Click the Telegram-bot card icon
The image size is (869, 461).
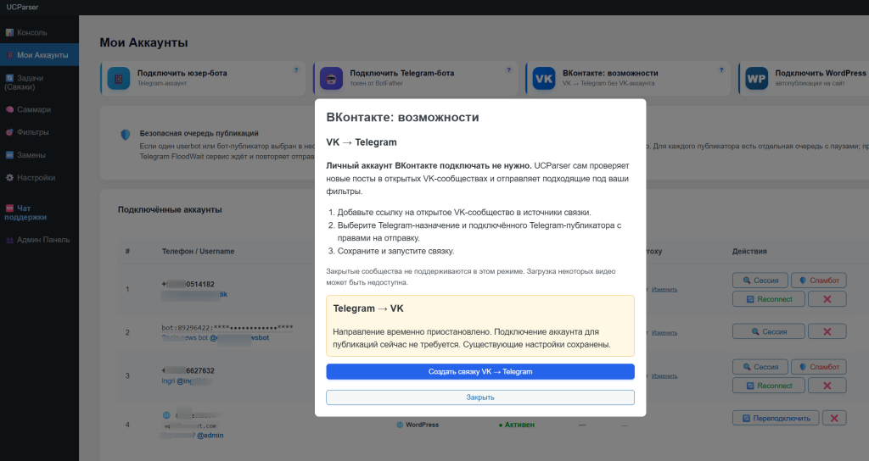(332, 79)
